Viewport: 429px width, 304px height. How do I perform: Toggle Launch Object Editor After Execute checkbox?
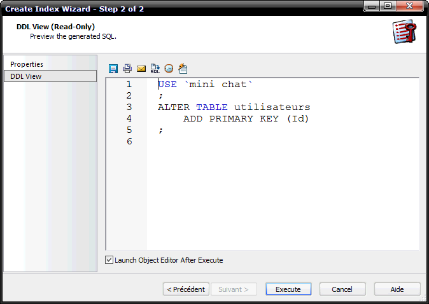tap(109, 260)
